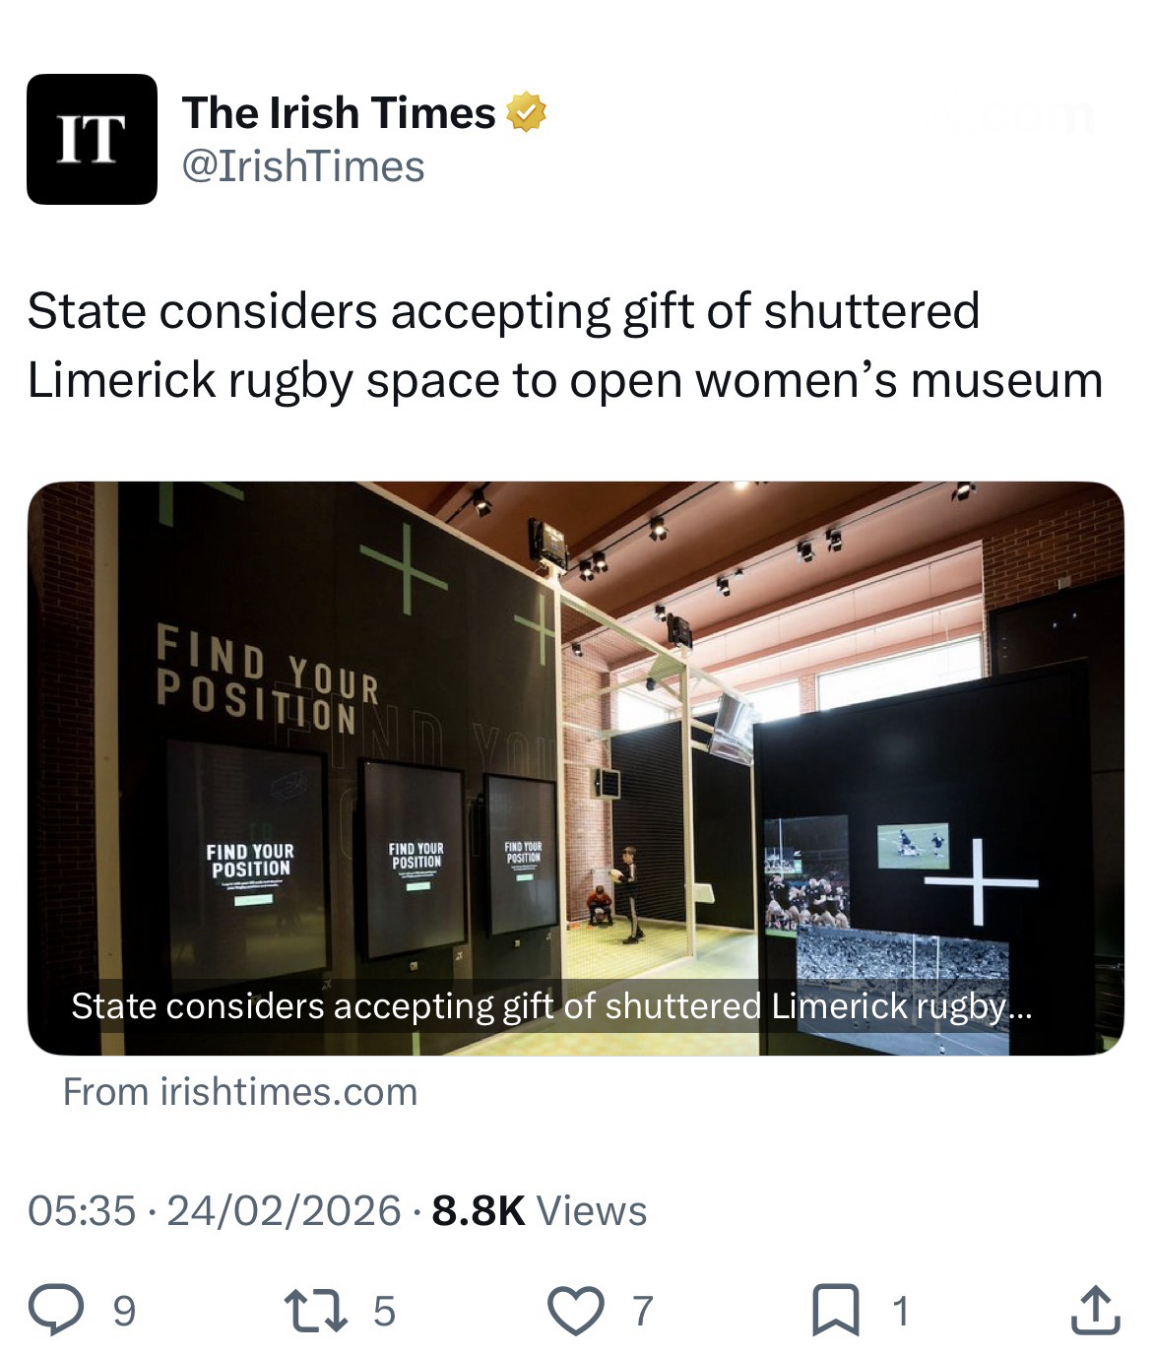1152x1354 pixels.
Task: Follow the 'From irishtimes.com' source link
Action: pos(240,1092)
